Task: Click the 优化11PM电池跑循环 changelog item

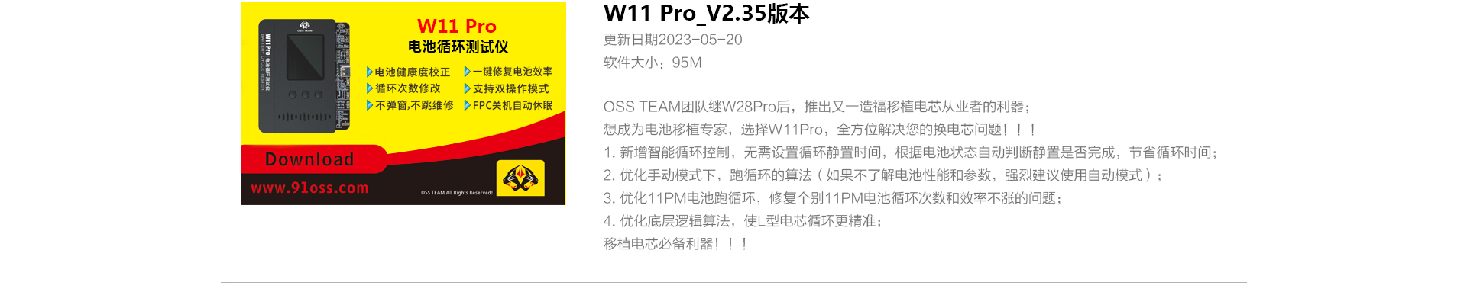Action: 833,198
